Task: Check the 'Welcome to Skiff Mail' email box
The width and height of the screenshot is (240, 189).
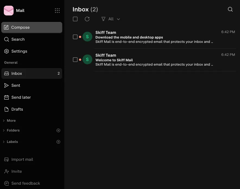Action: point(75,60)
